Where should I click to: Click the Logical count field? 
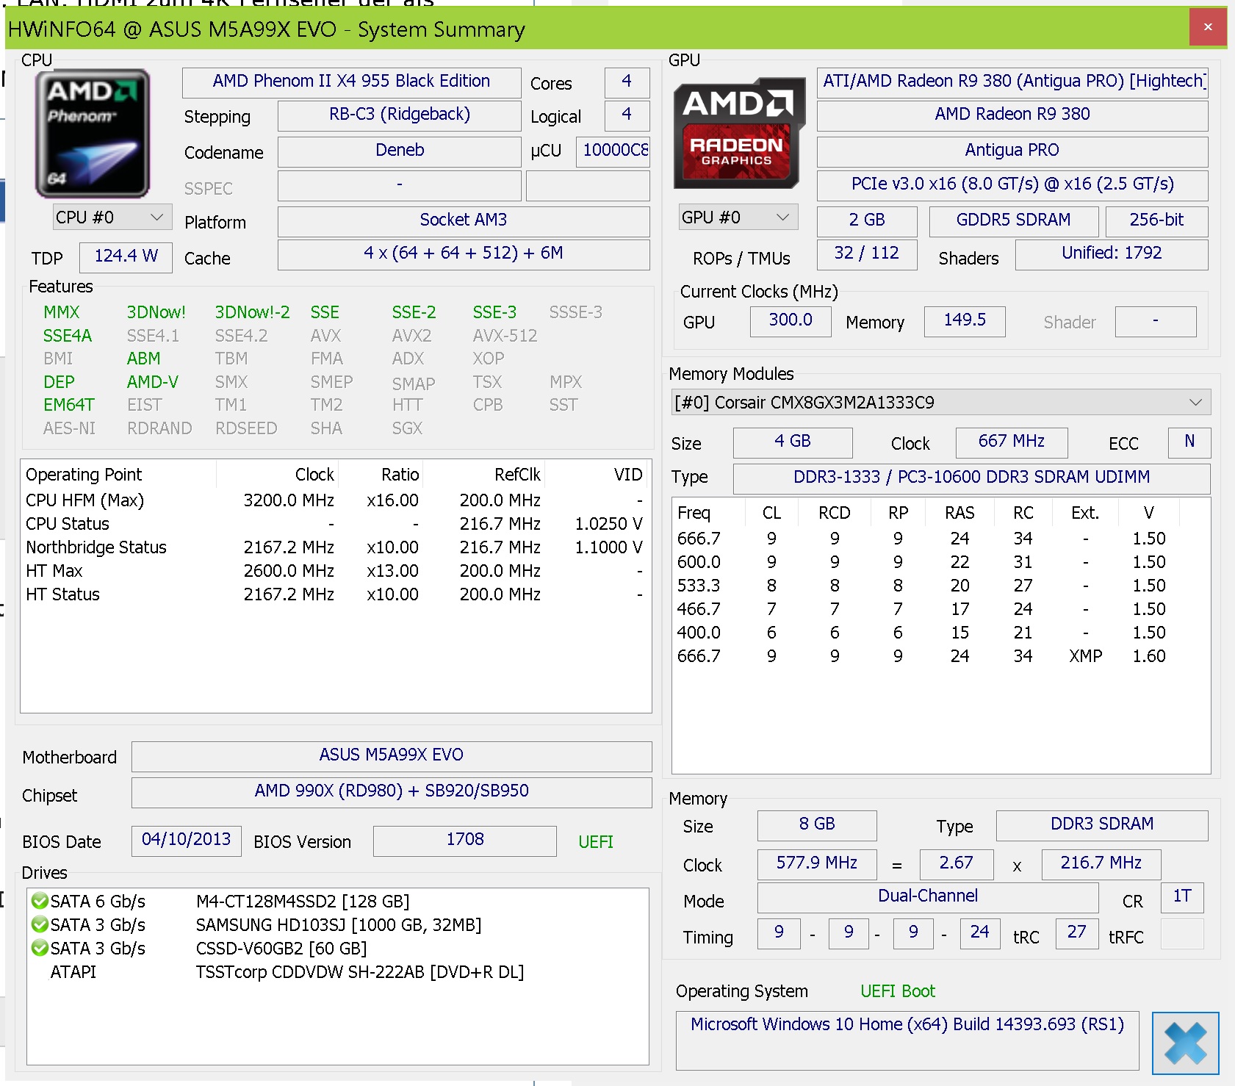(x=627, y=115)
